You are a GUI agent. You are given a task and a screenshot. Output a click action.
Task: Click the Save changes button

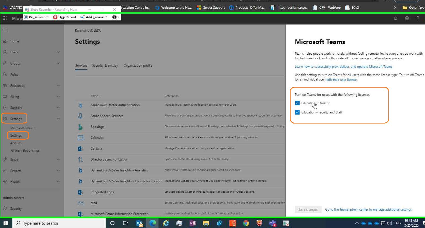click(x=308, y=209)
